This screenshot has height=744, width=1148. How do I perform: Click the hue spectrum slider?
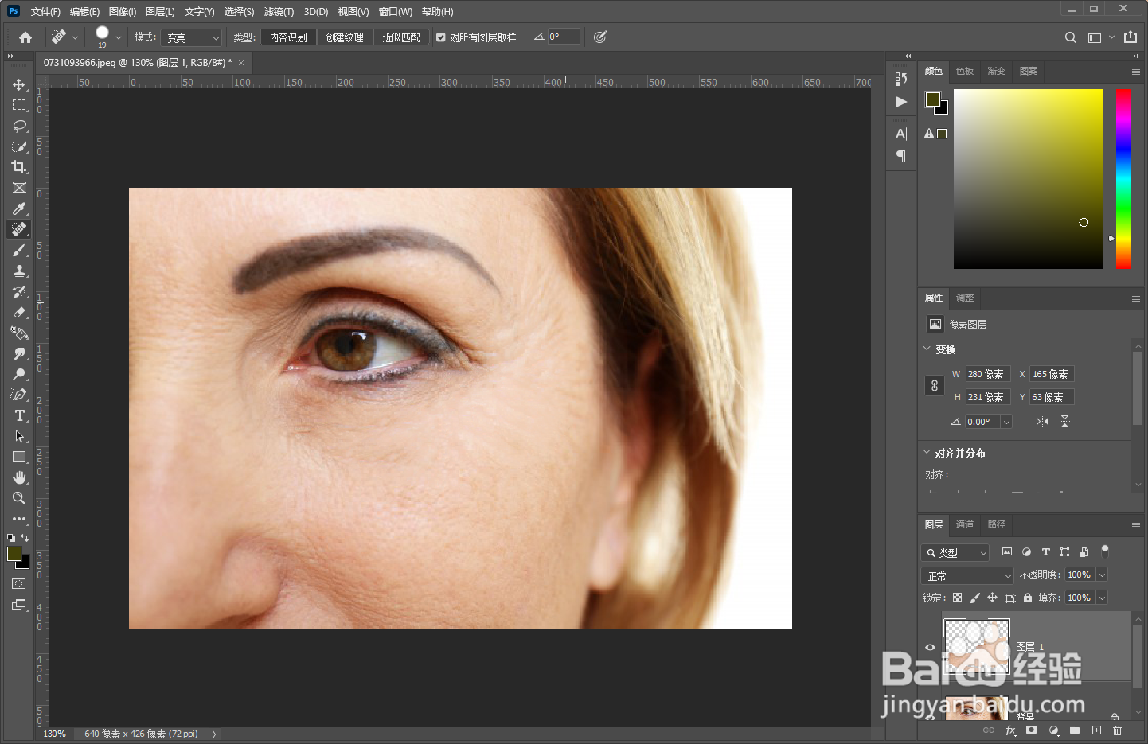(x=1123, y=178)
